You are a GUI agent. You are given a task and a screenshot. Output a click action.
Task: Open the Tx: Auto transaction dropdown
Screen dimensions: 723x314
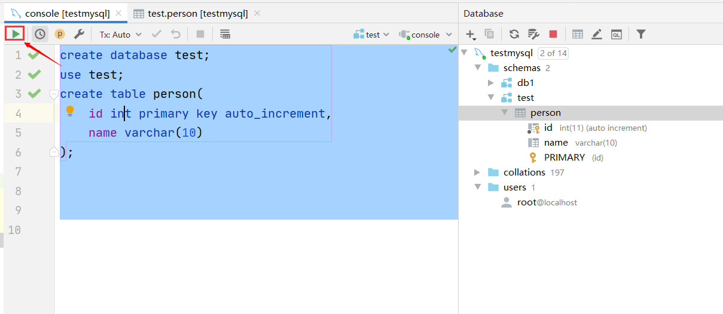(120, 35)
